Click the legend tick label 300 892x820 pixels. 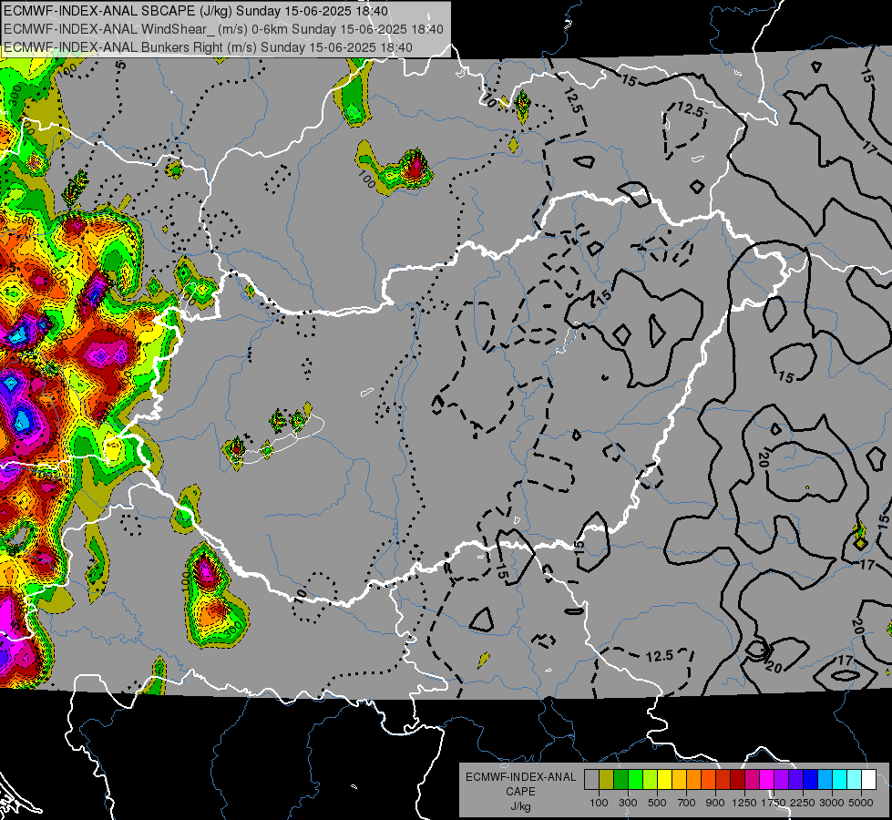click(x=628, y=803)
